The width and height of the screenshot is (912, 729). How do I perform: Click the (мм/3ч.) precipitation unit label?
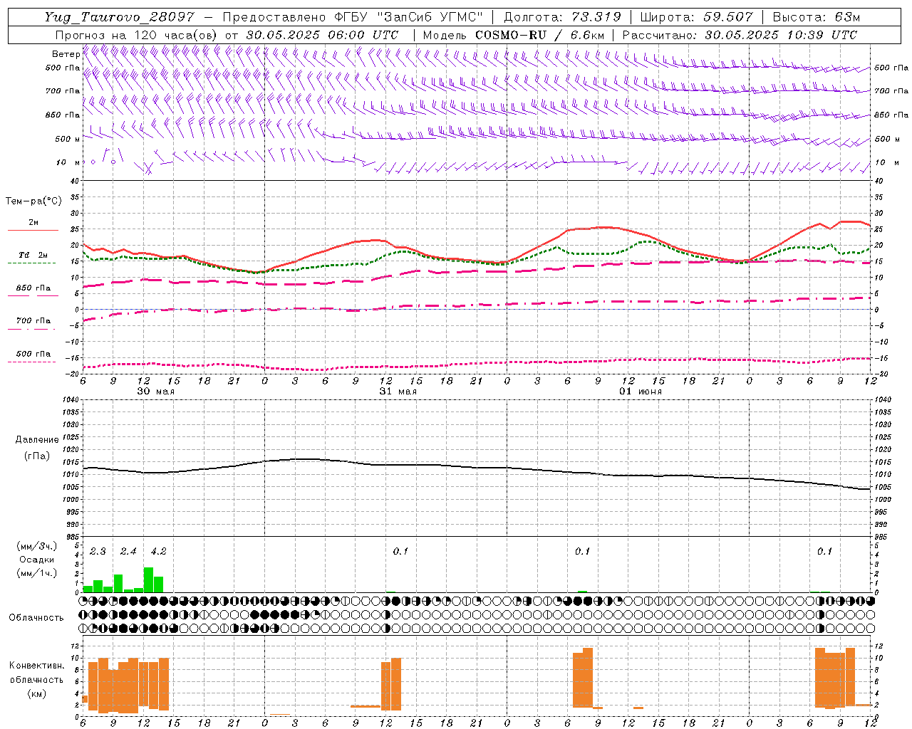pyautogui.click(x=36, y=546)
